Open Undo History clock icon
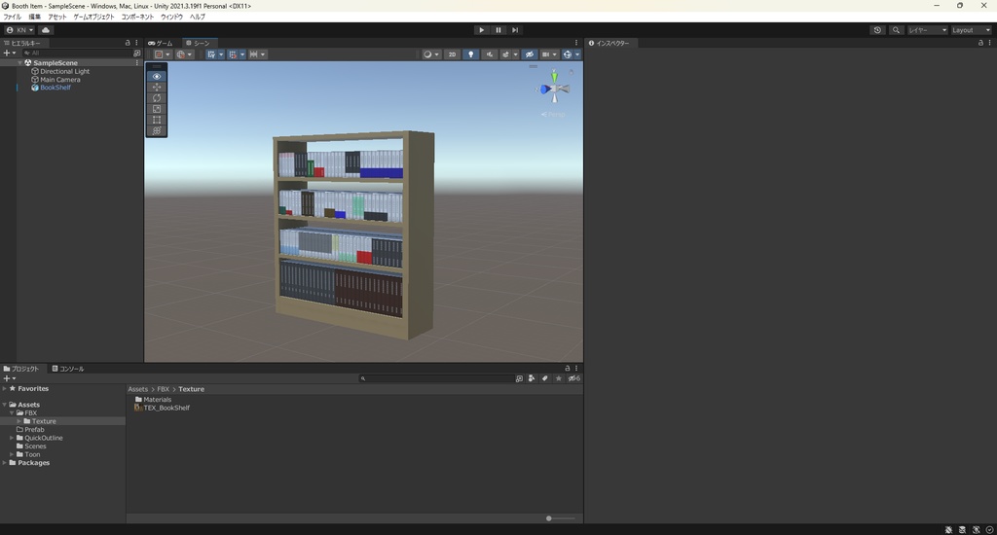Viewport: 997px width, 535px height. pos(877,30)
